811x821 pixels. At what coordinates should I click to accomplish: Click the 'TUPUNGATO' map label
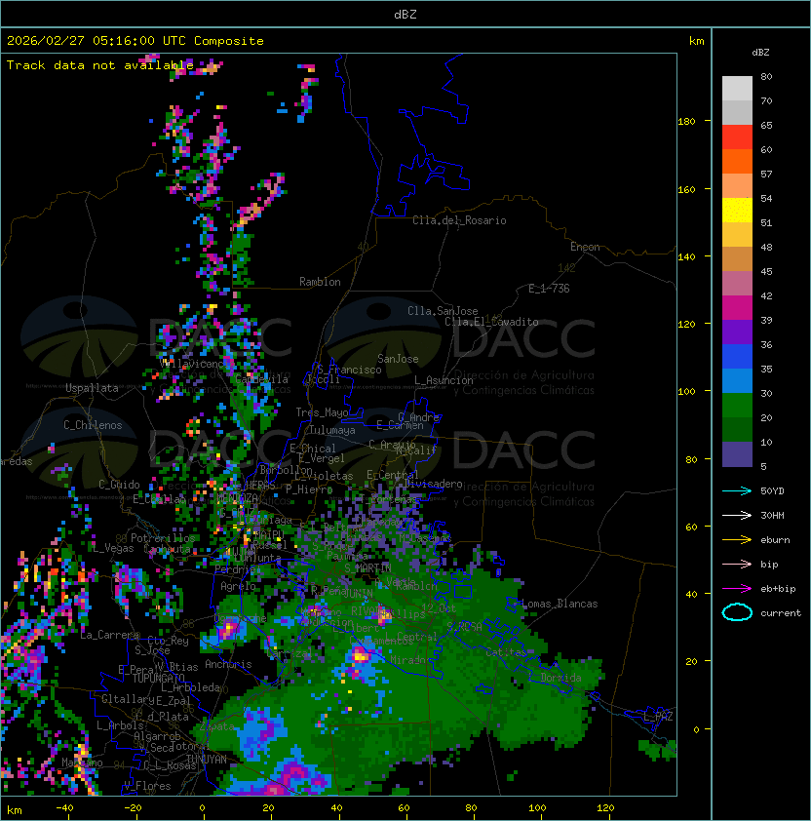159,679
